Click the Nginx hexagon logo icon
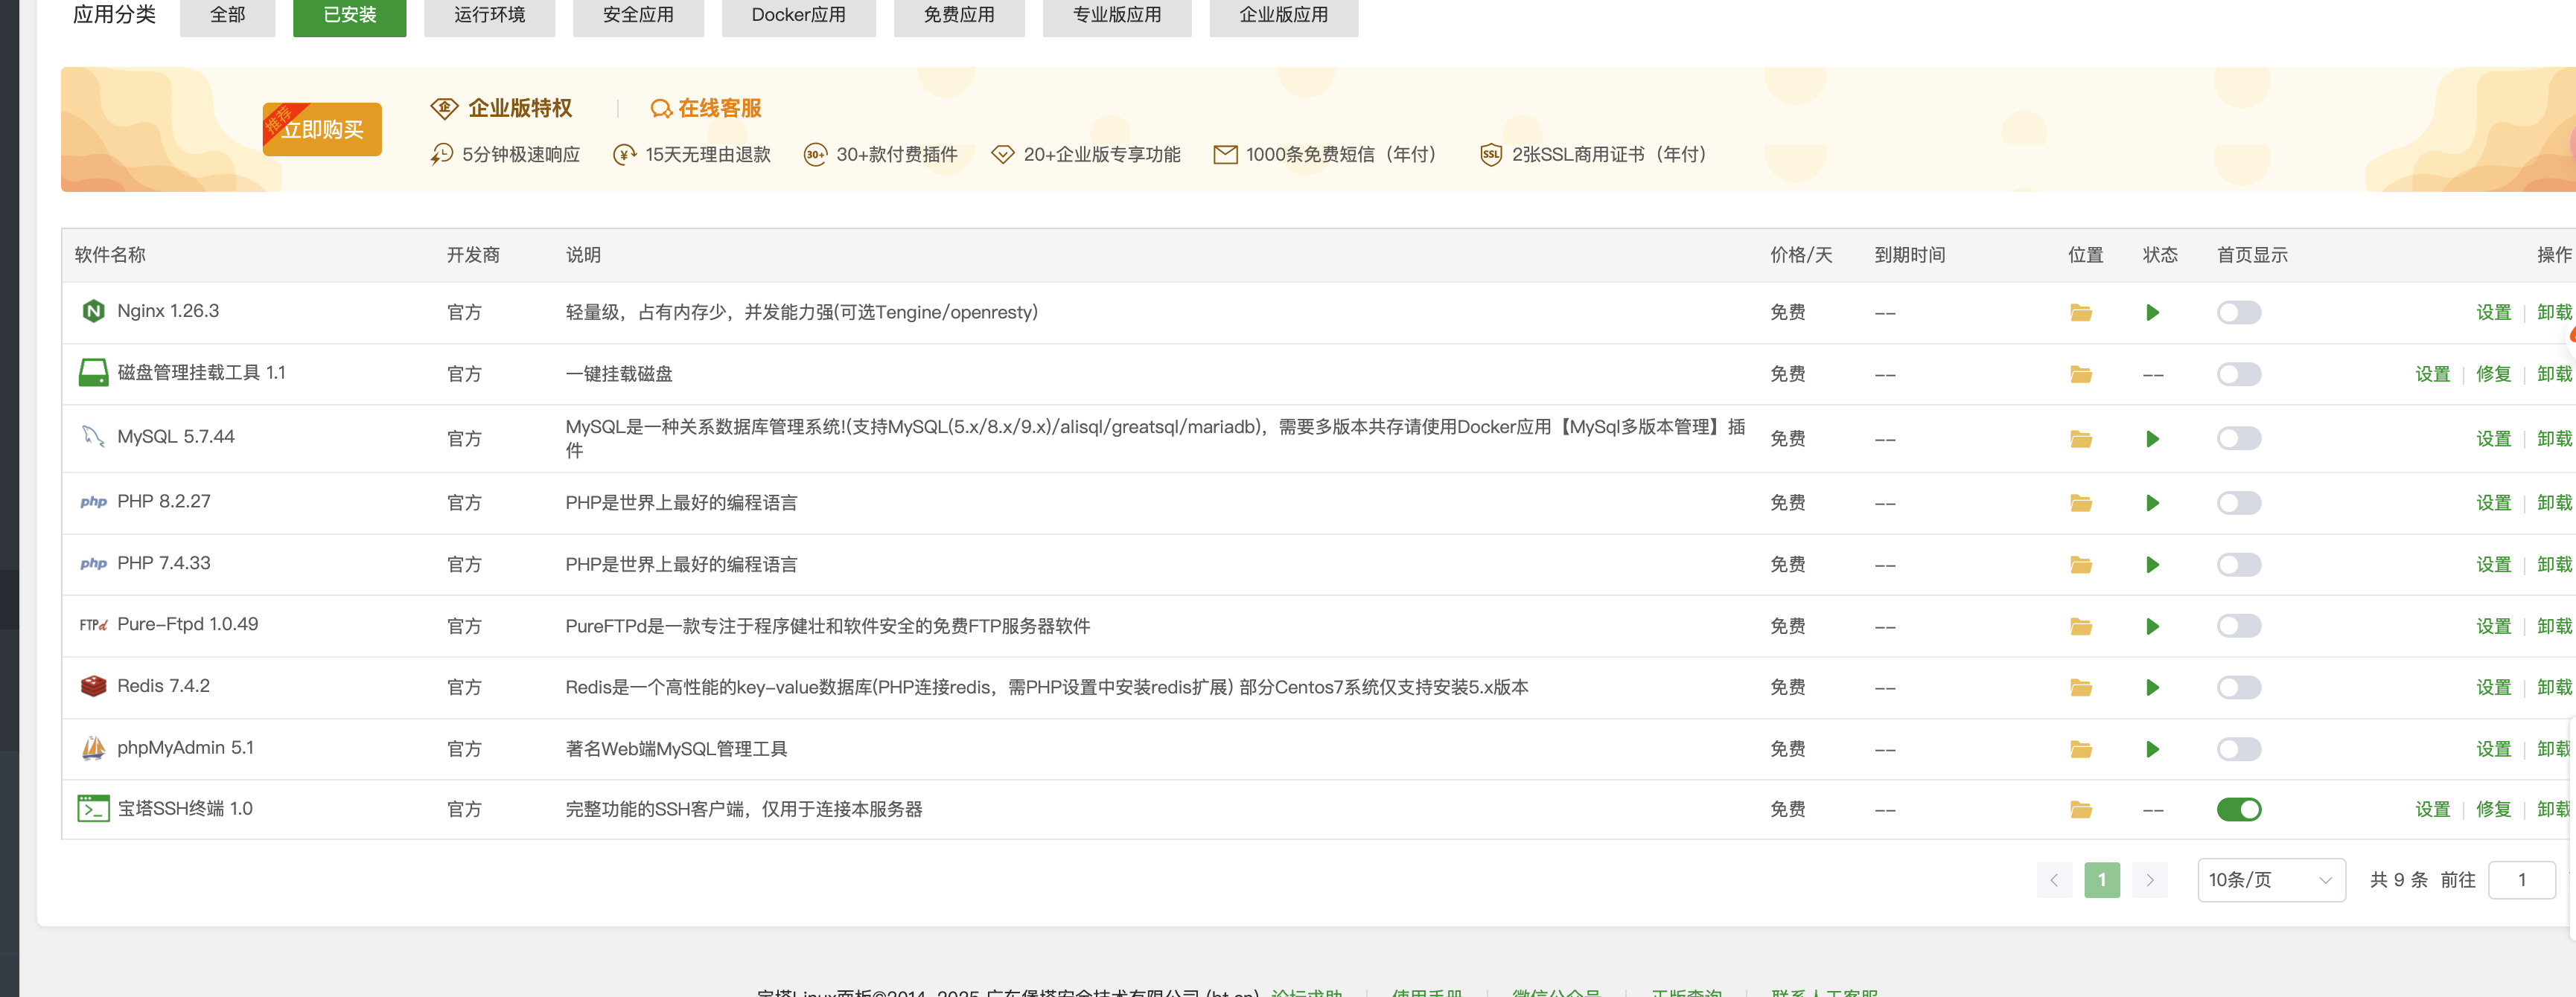This screenshot has width=2576, height=997. (x=93, y=311)
